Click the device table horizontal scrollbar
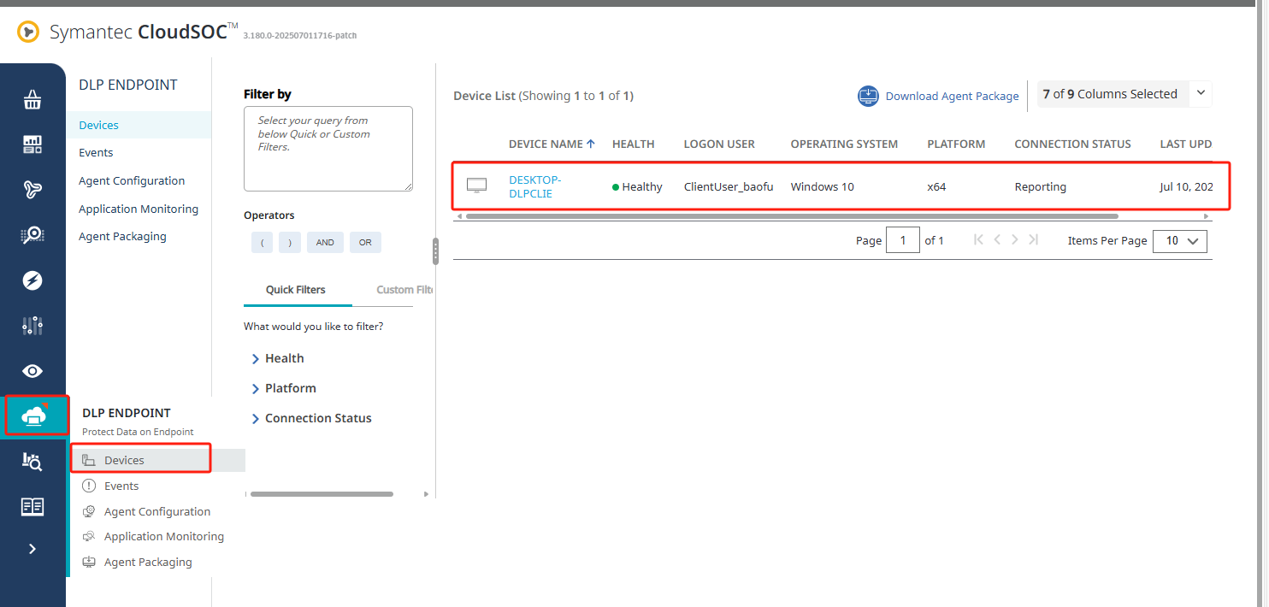The image size is (1269, 607). coord(792,216)
